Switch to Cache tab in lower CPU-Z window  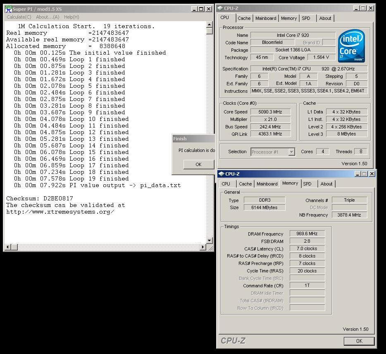(245, 184)
